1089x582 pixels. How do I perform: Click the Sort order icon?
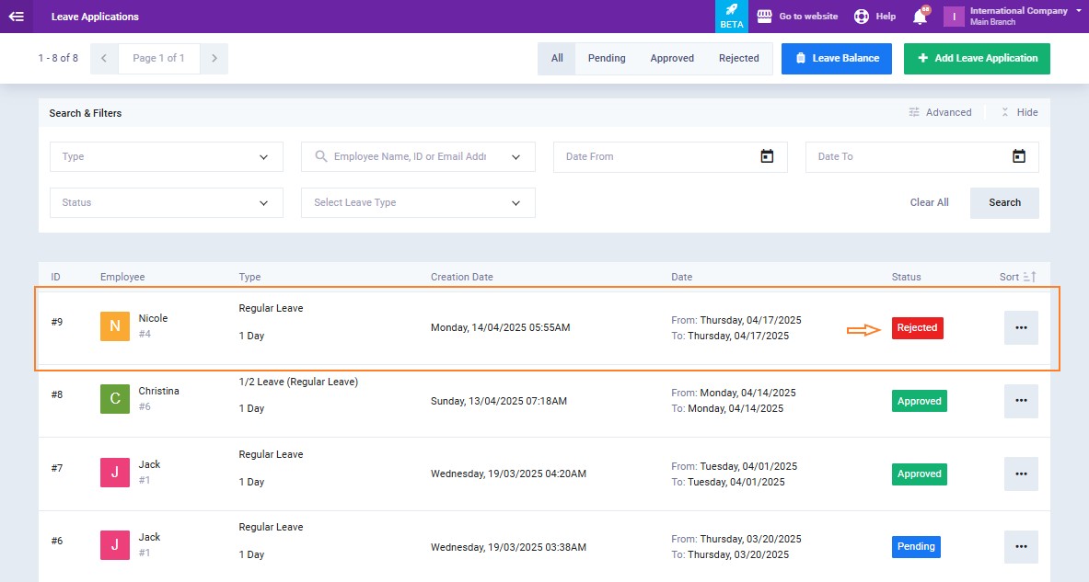[1029, 277]
